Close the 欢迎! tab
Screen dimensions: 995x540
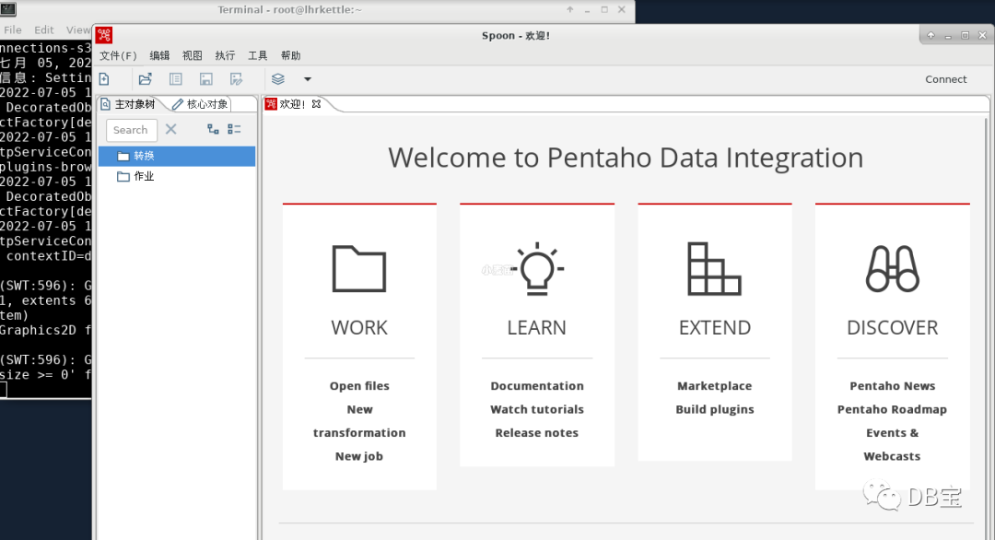point(316,104)
